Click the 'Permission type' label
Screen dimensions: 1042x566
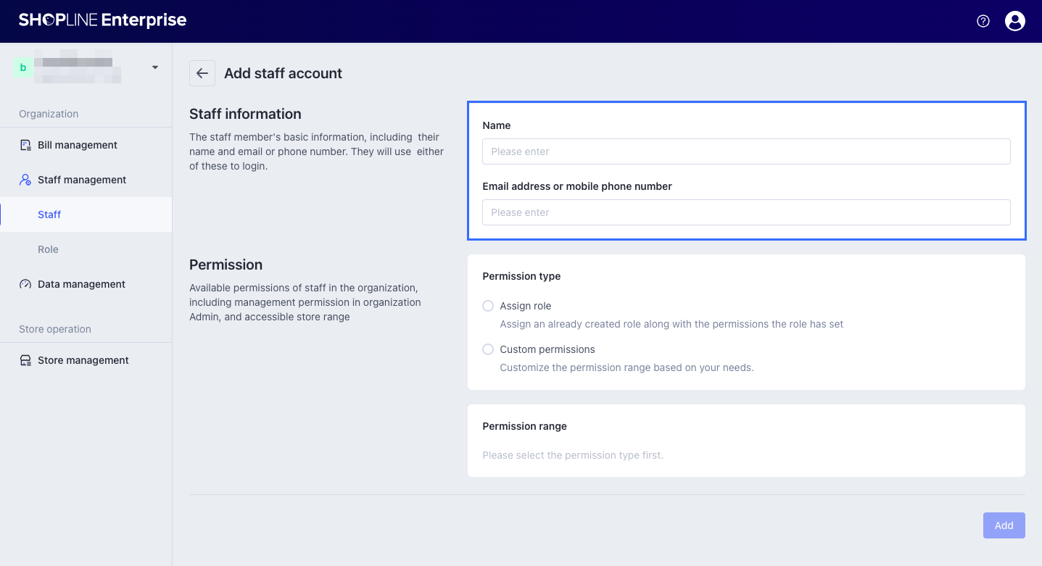(x=521, y=276)
